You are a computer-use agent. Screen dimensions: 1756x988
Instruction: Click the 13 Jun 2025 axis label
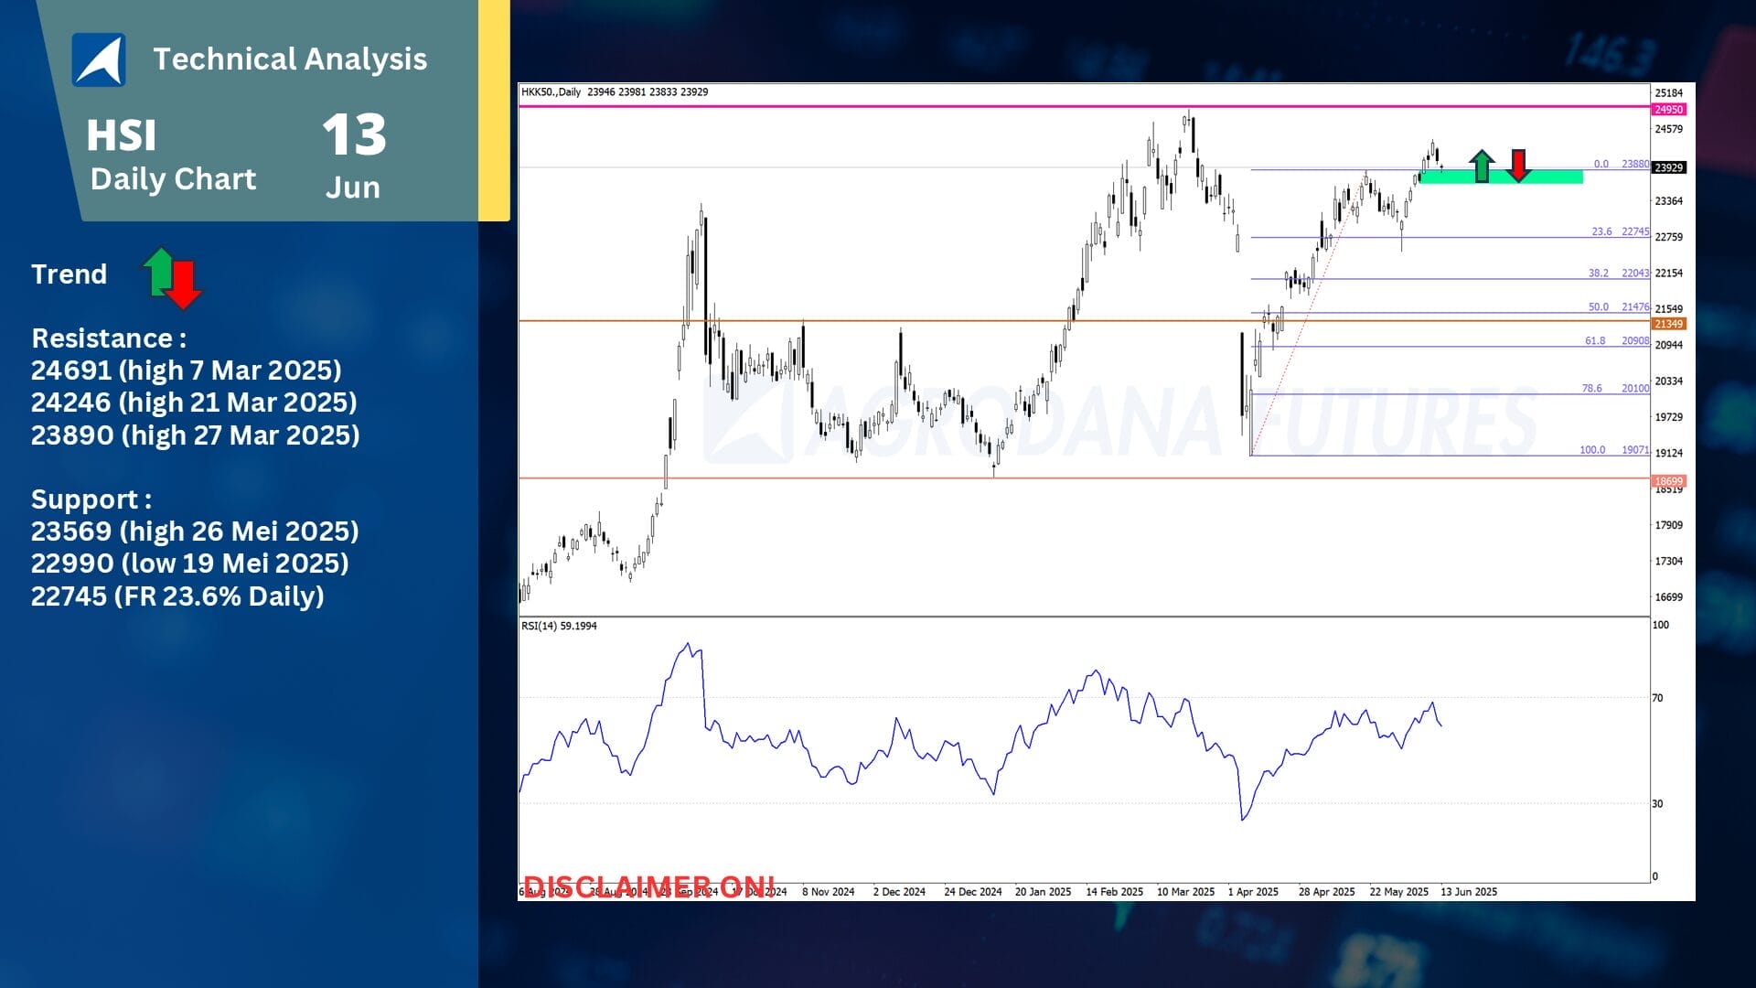point(1469,891)
